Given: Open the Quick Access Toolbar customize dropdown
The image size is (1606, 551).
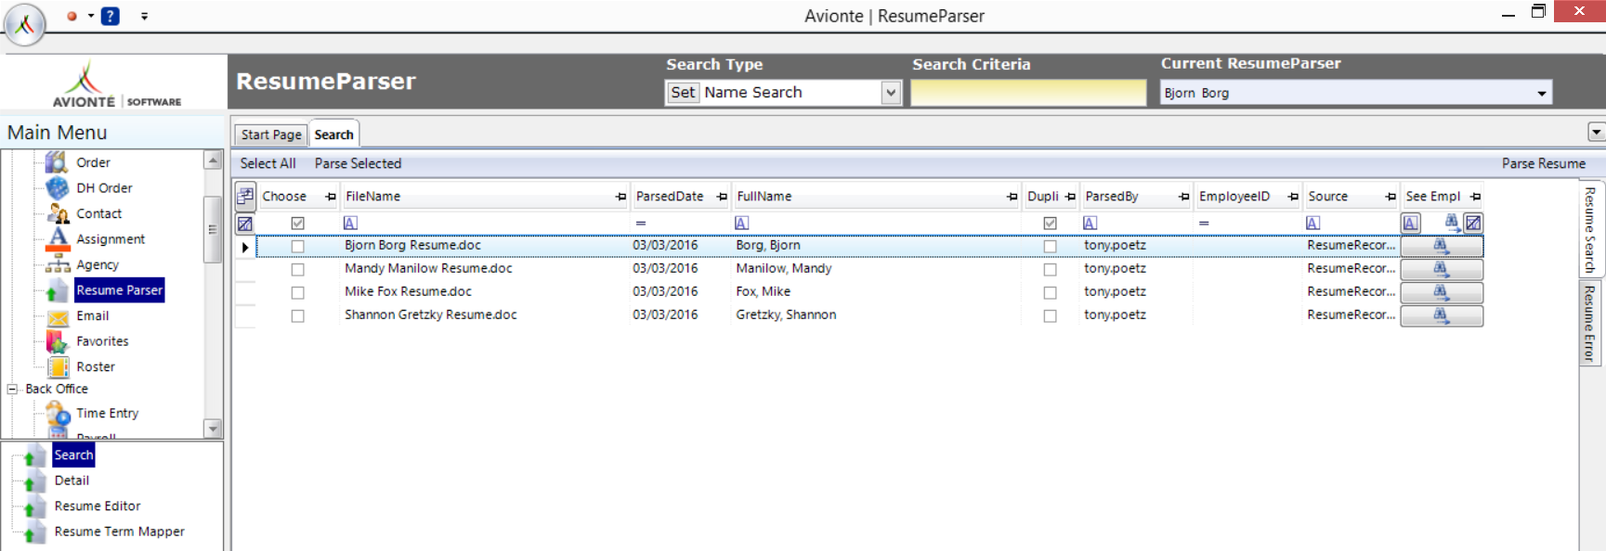Looking at the screenshot, I should [144, 16].
